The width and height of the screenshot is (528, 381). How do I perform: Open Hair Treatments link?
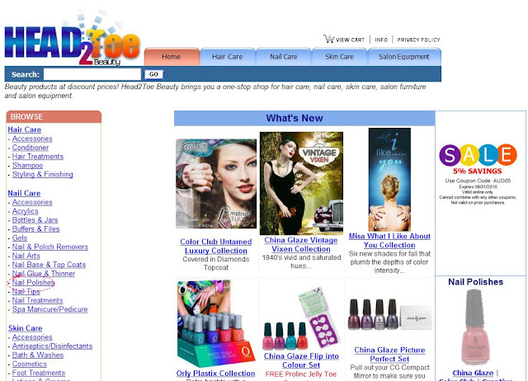pos(38,157)
